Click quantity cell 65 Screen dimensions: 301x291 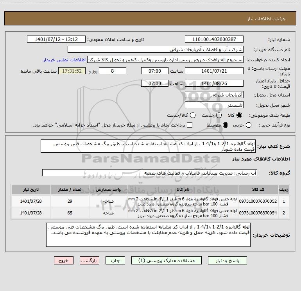tap(70, 213)
